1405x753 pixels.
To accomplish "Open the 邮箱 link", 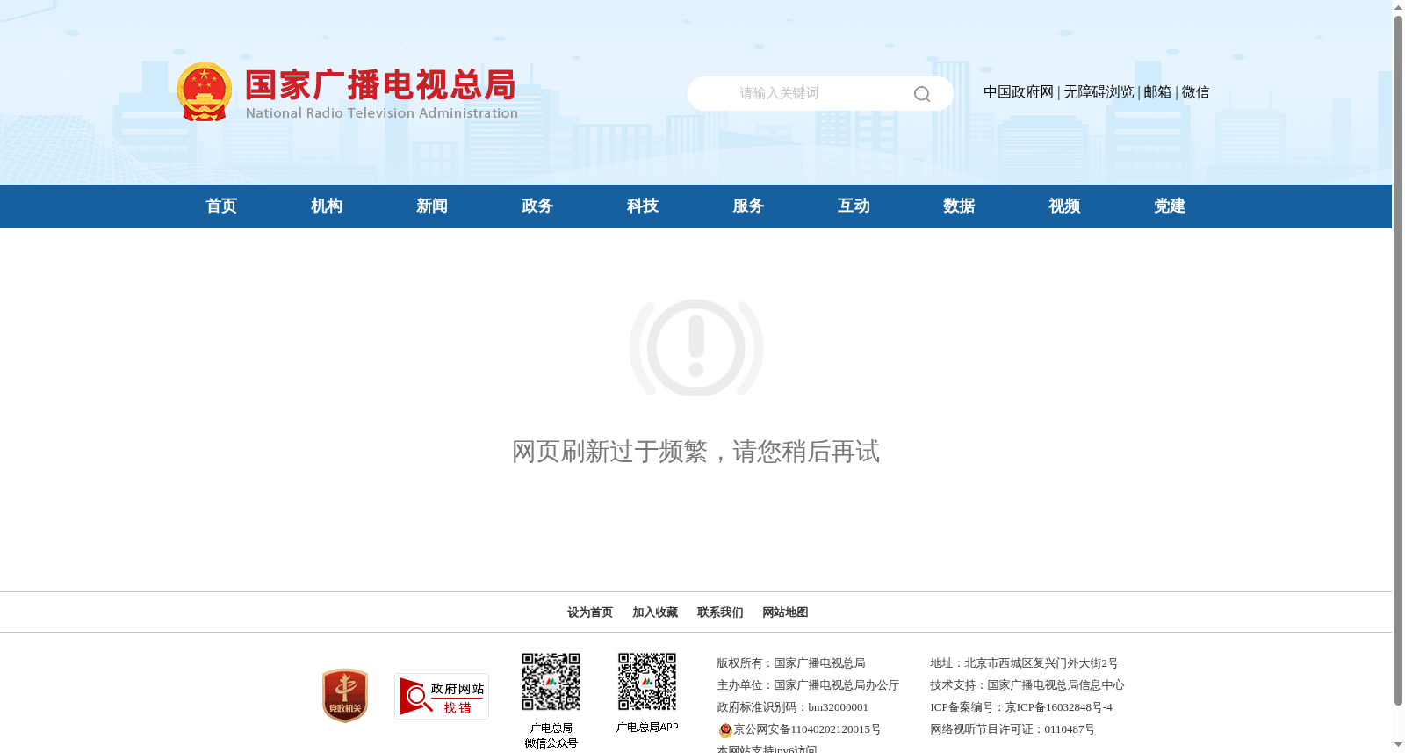I will 1157,92.
